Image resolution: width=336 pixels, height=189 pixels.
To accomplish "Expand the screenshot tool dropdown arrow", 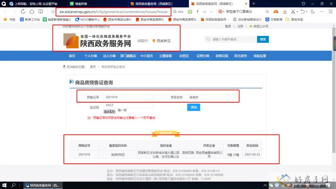I will pos(297,12).
